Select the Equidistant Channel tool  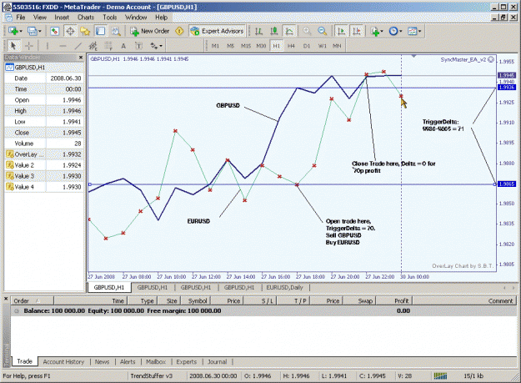pyautogui.click(x=93, y=46)
